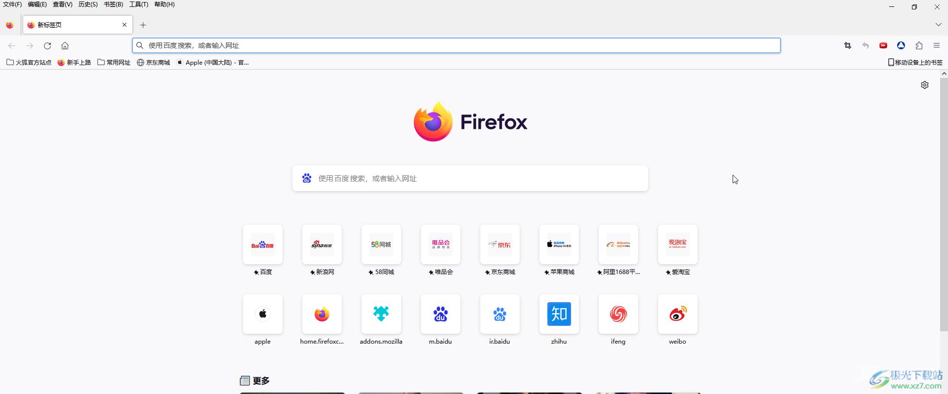
Task: Open the 工具(T) menu
Action: pos(139,4)
